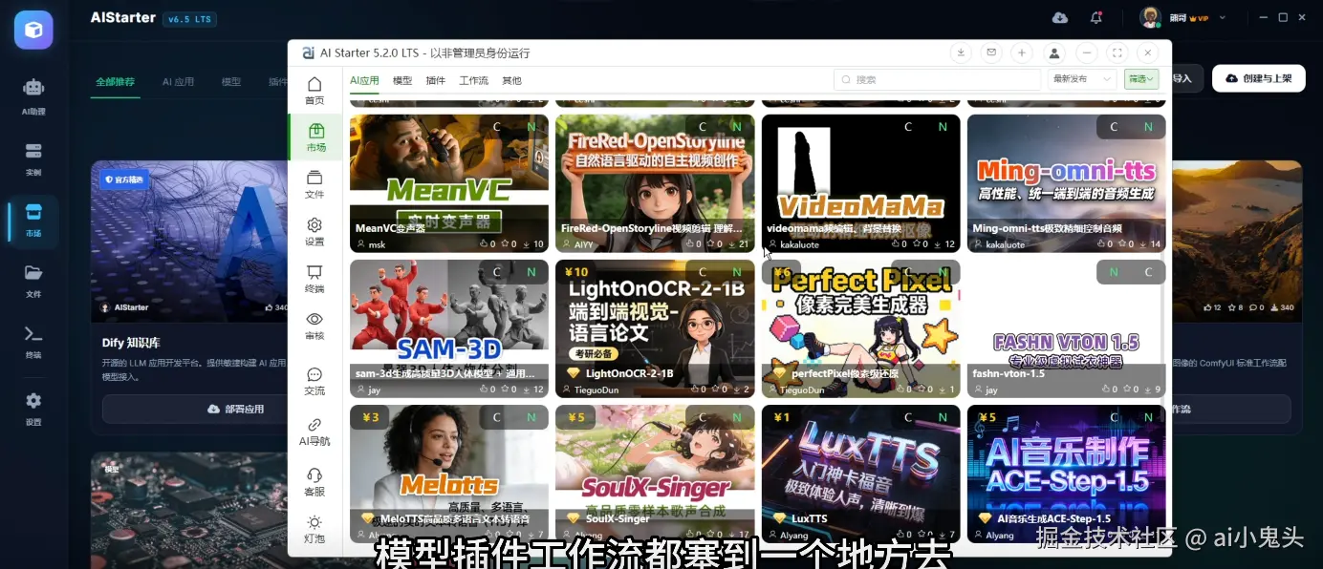
Task: Select 全部推荐 tab in background AIStarter window
Action: click(x=115, y=82)
